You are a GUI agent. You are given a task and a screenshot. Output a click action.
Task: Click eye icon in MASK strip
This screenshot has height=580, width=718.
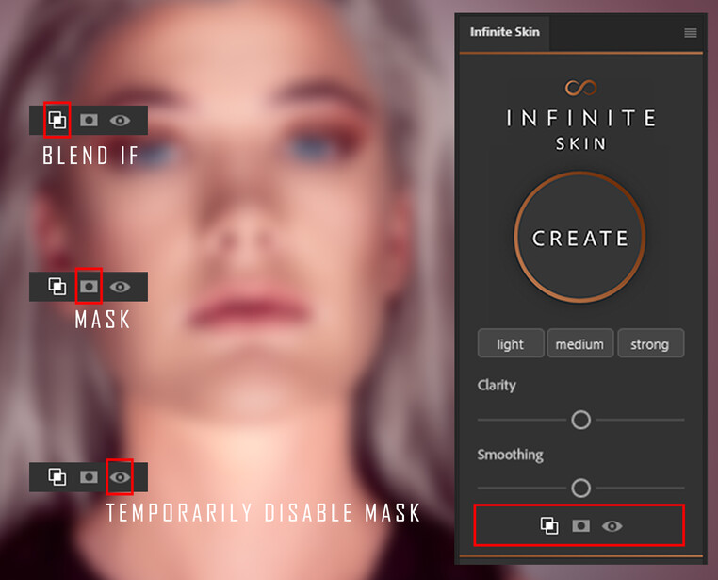(x=120, y=287)
